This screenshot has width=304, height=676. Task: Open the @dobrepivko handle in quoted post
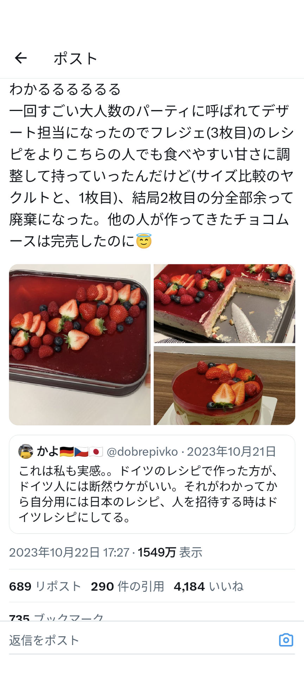coord(142,452)
